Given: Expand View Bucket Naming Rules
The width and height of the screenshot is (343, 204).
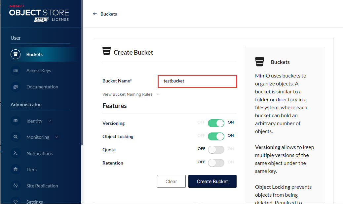Looking at the screenshot, I should pyautogui.click(x=131, y=94).
